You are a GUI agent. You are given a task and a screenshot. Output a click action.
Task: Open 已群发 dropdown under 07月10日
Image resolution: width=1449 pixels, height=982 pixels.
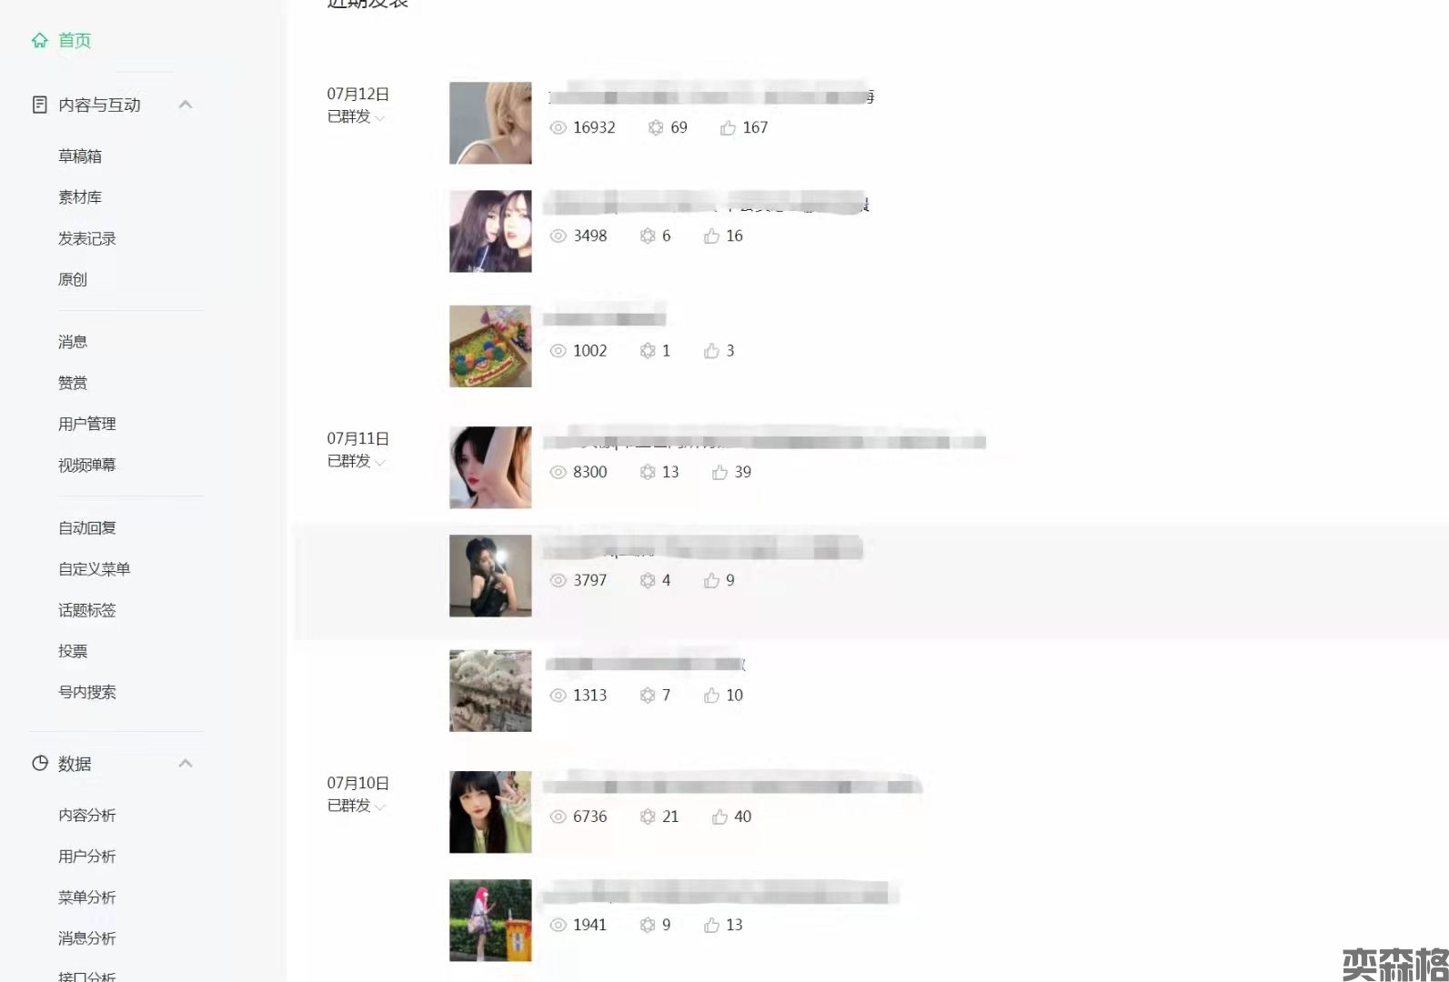tap(357, 806)
